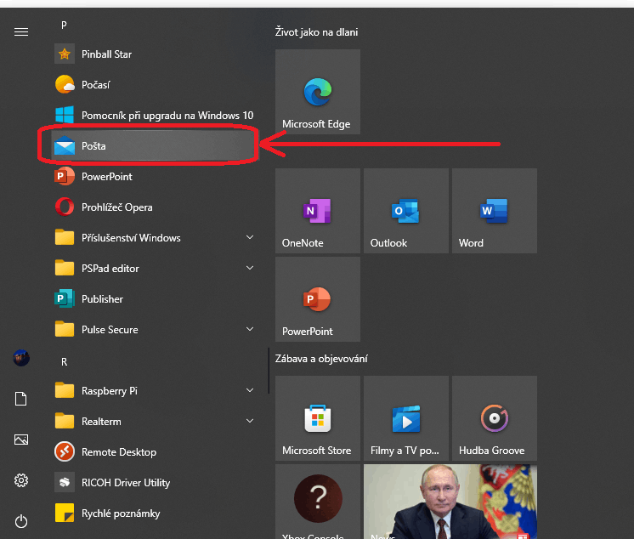634x539 pixels.
Task: Open Settings gear in Start sidebar
Action: (21, 480)
